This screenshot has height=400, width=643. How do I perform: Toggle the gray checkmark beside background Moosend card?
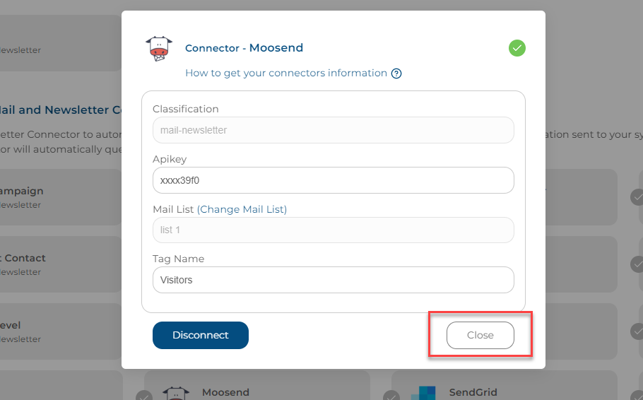click(144, 396)
